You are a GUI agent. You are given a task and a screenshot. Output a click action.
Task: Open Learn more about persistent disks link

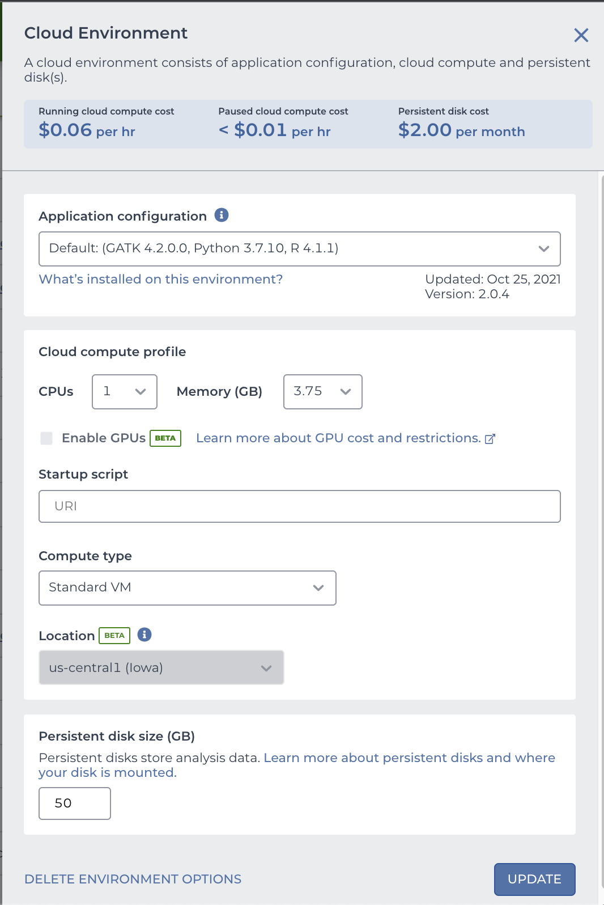point(296,765)
